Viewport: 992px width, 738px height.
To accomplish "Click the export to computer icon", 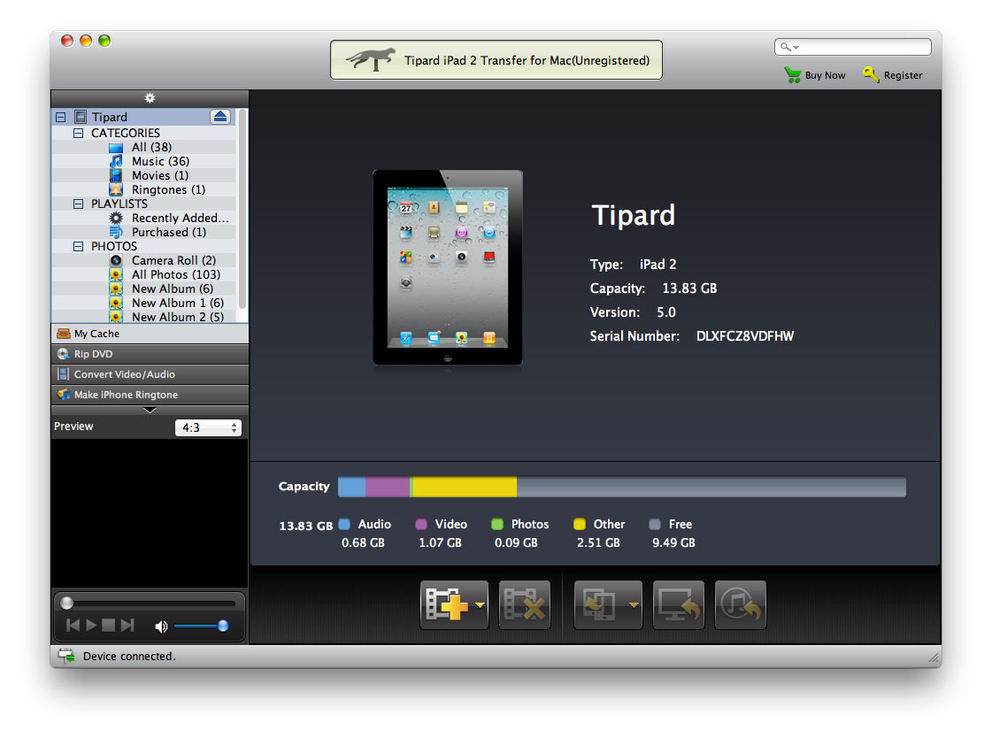I will click(x=678, y=605).
